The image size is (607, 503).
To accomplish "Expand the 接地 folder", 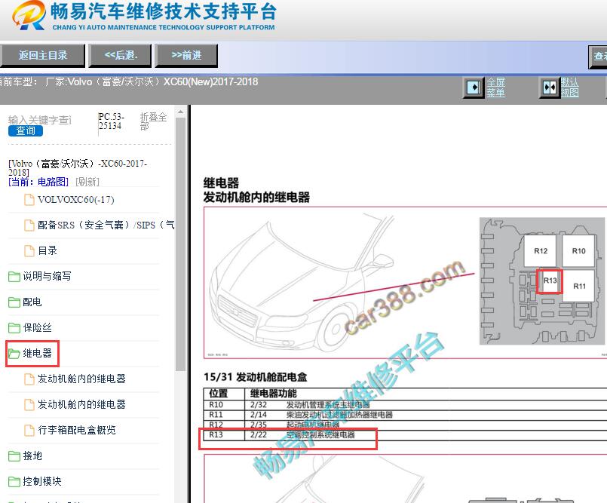I will tap(32, 455).
